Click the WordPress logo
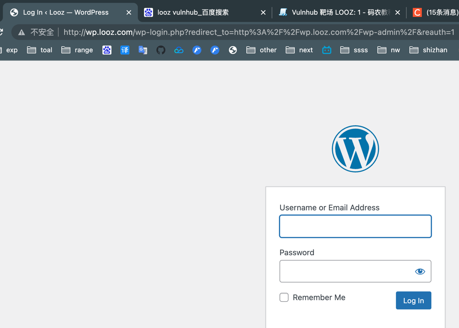The height and width of the screenshot is (328, 459). (356, 149)
